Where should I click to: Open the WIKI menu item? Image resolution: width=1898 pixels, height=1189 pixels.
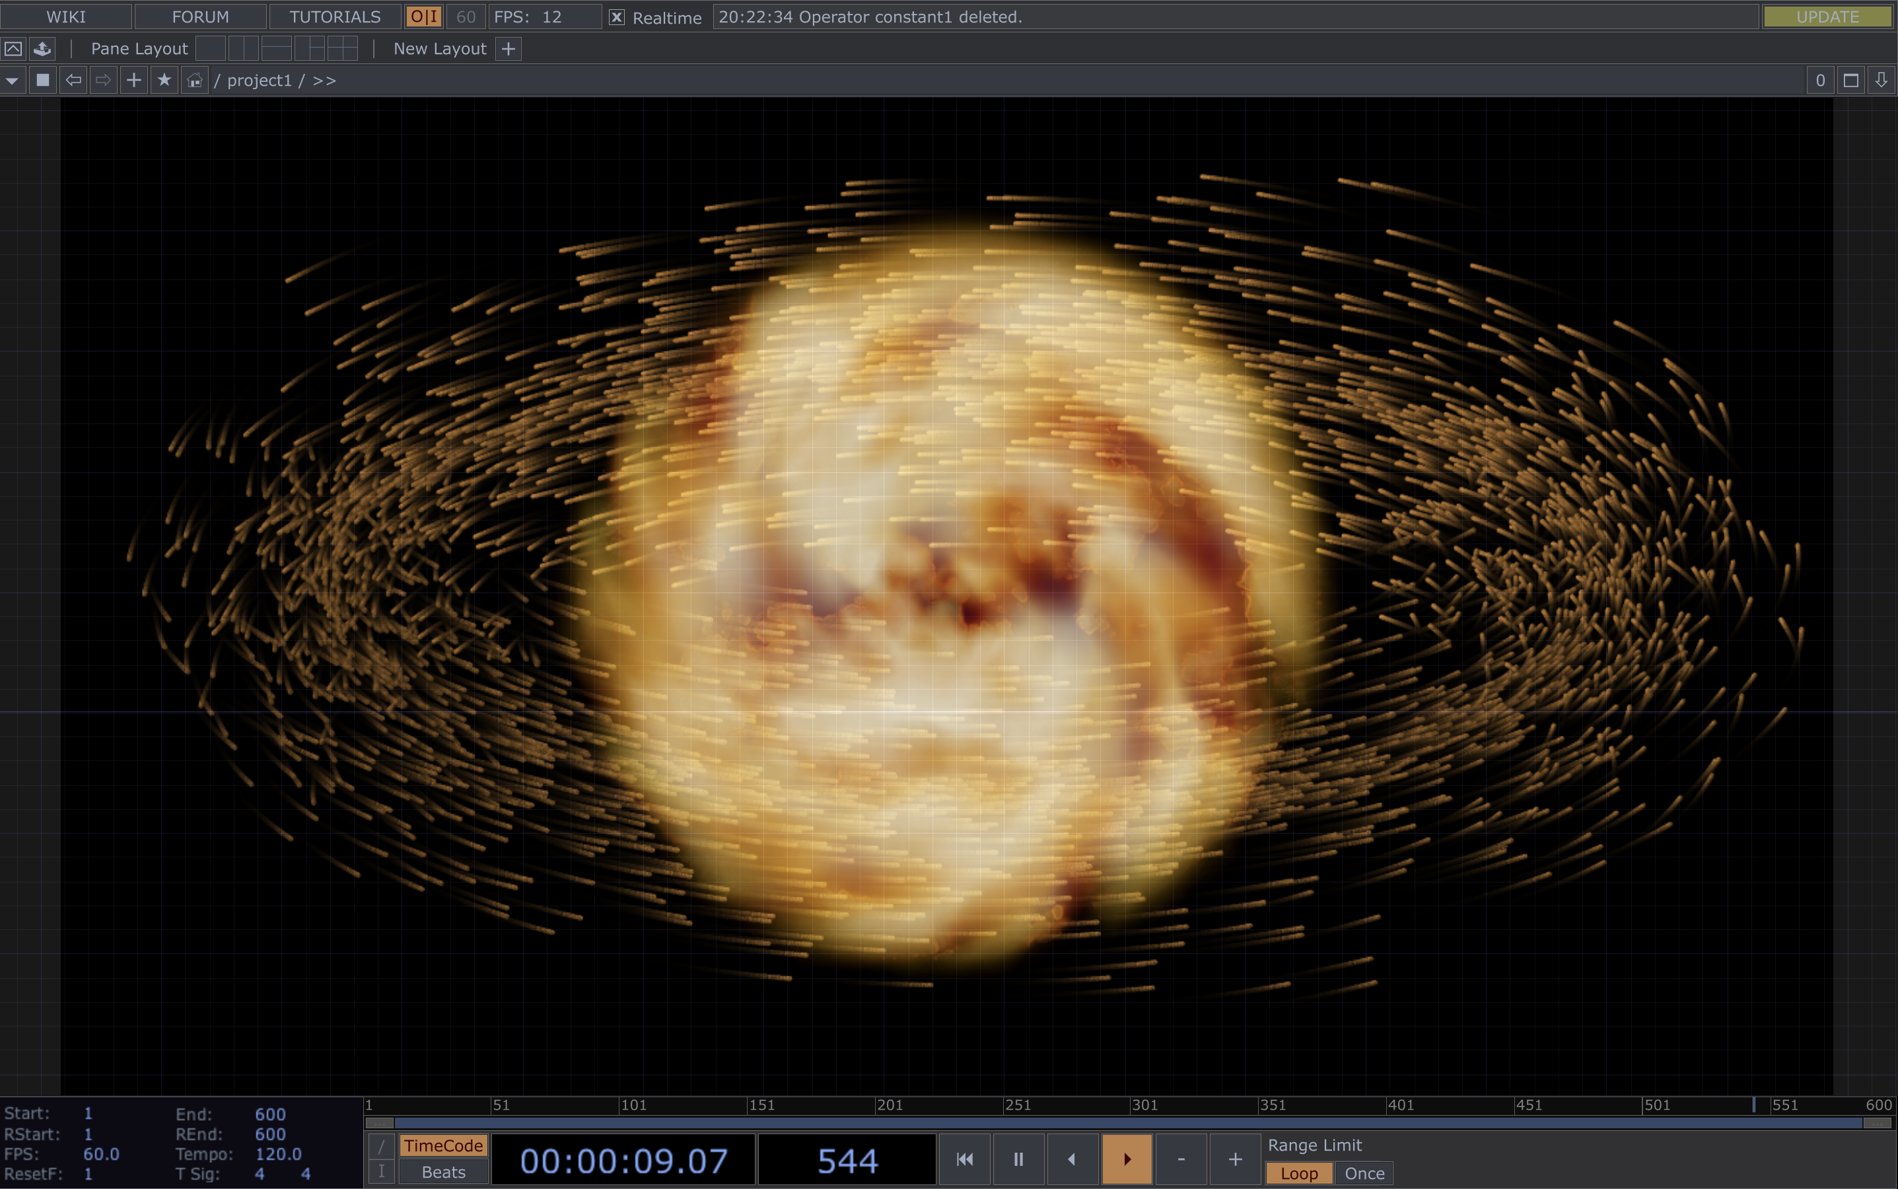coord(66,17)
